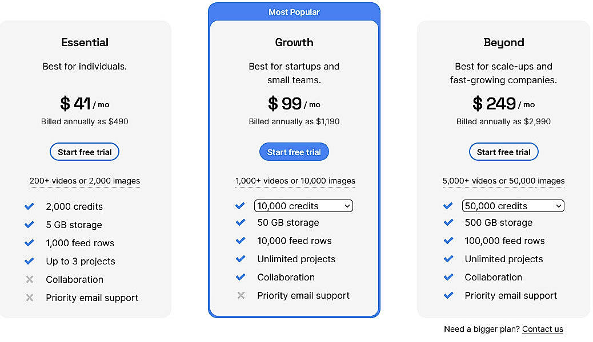
Task: Open the 50,000 credits dropdown in Beyond
Action: [x=512, y=206]
